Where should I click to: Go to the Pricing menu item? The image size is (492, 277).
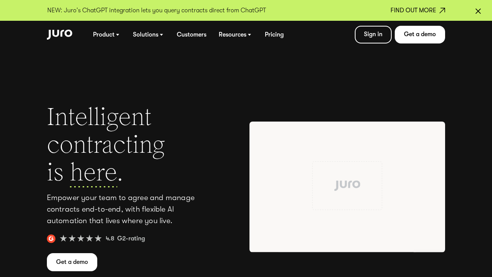(274, 35)
